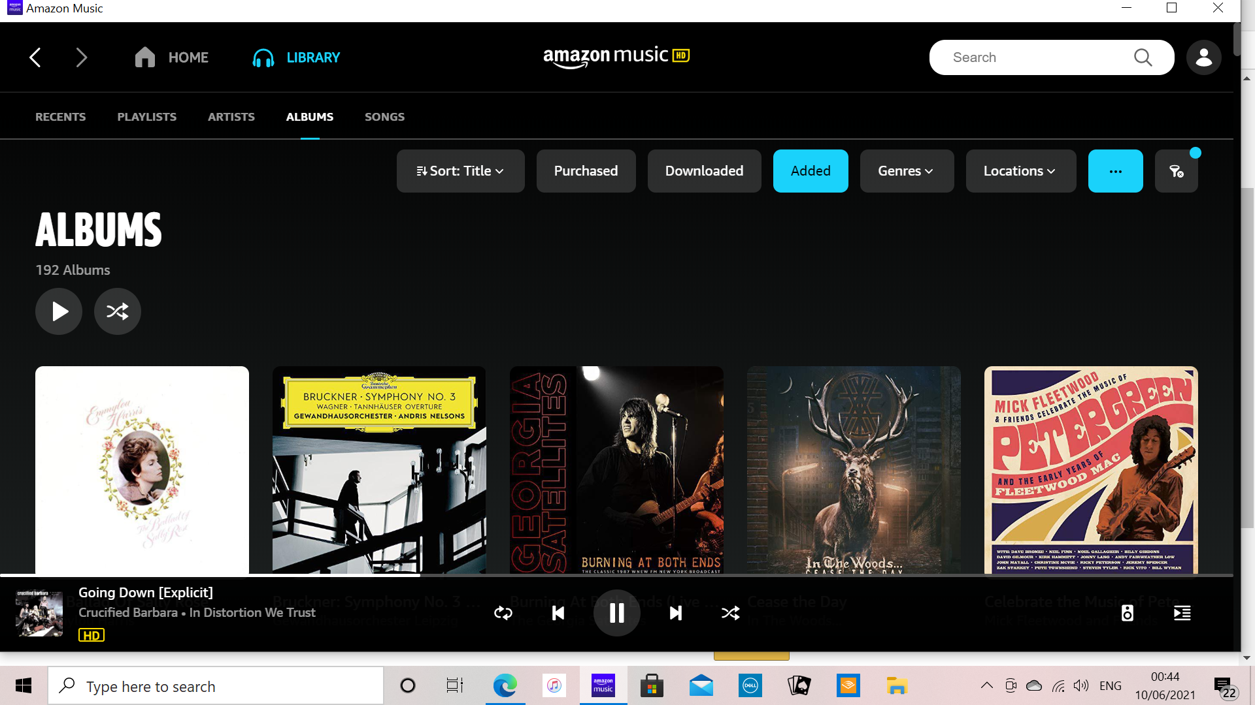Open the Emmylou Harris album cover
This screenshot has height=705, width=1255.
142,470
